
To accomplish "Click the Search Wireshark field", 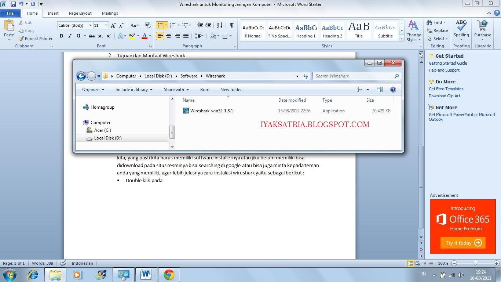I will [x=356, y=76].
